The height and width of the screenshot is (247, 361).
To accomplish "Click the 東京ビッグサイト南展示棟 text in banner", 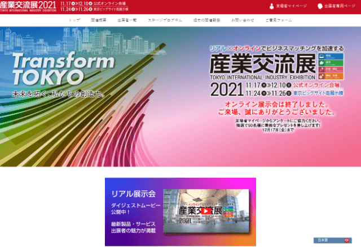I will [318, 93].
